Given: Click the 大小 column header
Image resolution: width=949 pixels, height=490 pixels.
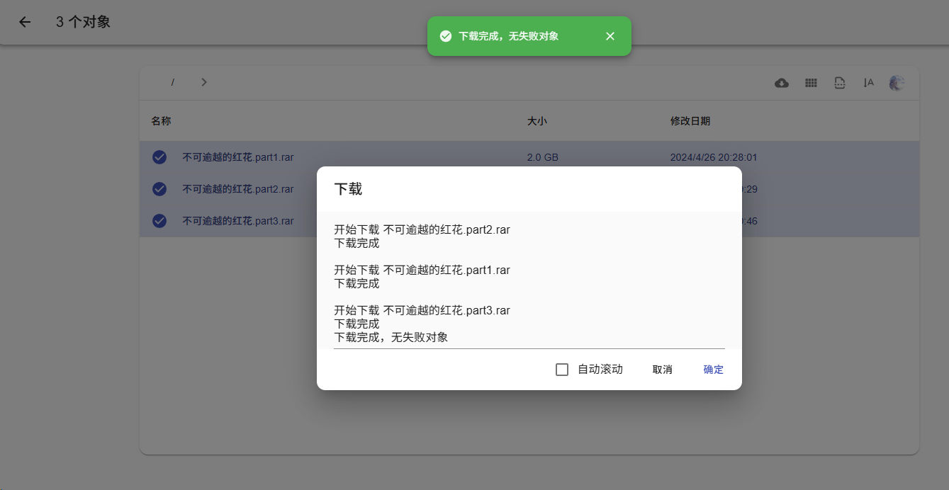Looking at the screenshot, I should tap(537, 120).
